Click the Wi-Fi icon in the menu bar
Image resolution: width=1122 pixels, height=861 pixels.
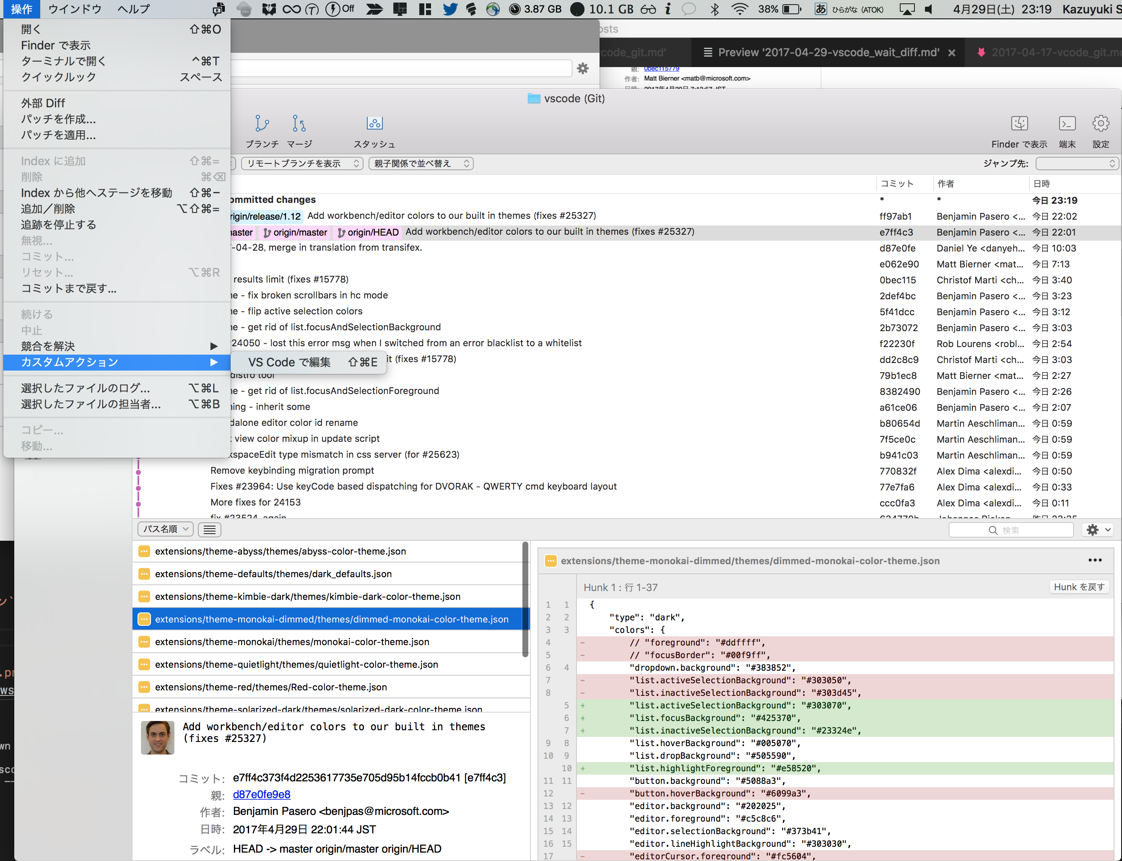[x=740, y=9]
